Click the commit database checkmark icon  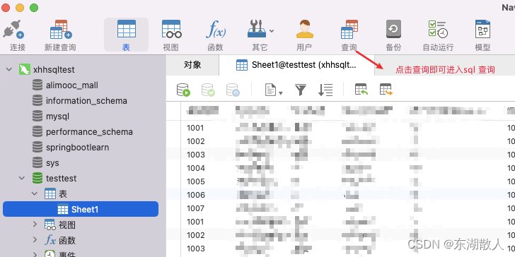point(208,90)
